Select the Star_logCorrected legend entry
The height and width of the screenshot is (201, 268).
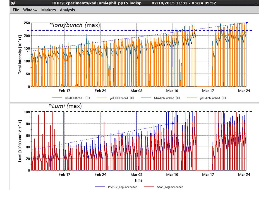(x=170, y=187)
